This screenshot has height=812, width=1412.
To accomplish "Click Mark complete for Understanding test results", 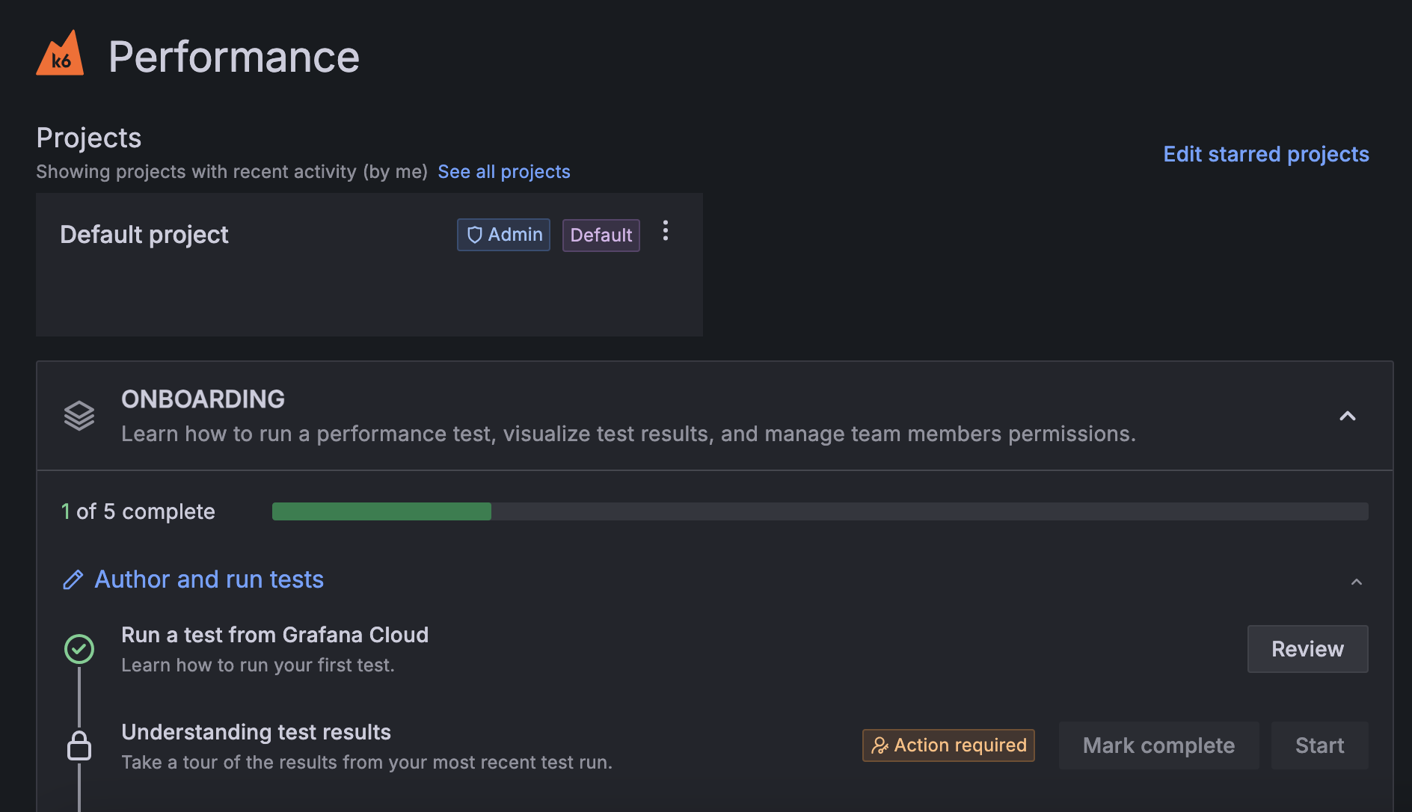I will click(1158, 745).
